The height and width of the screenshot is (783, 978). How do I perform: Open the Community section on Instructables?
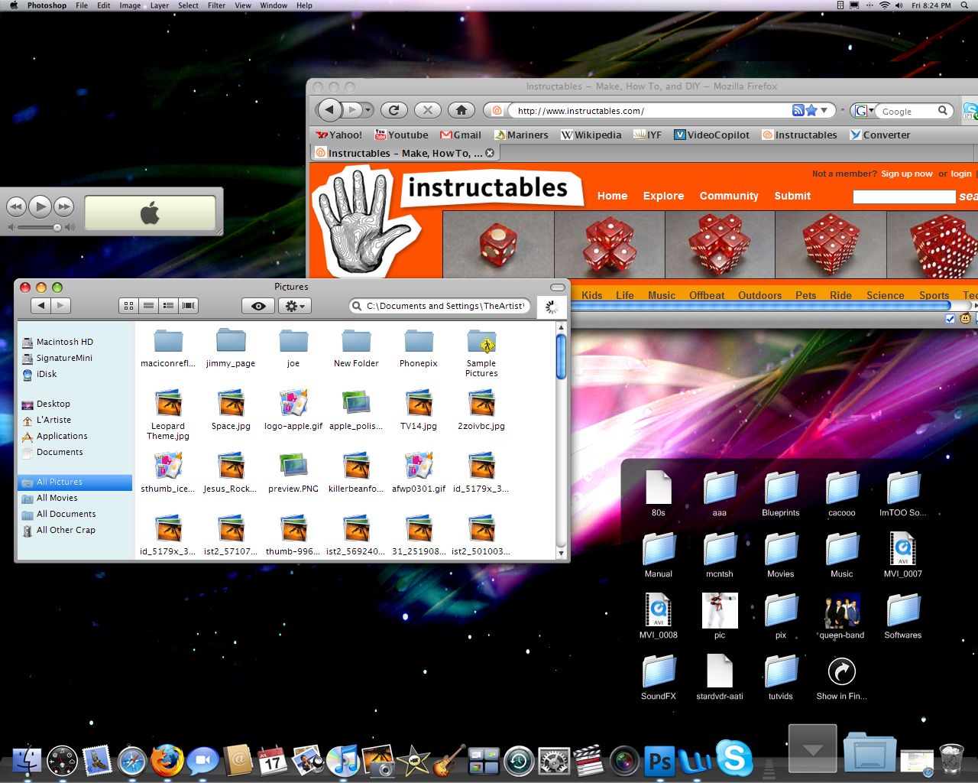[729, 196]
